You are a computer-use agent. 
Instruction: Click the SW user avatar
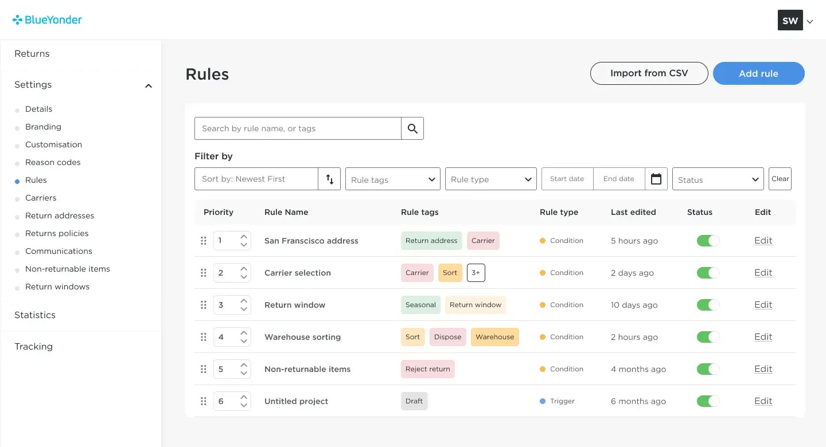[790, 21]
